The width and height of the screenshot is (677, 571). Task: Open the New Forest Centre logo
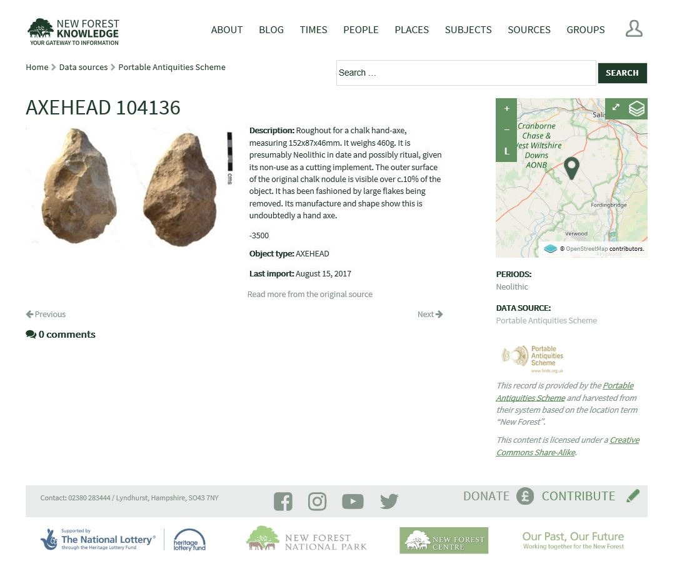[x=444, y=540]
